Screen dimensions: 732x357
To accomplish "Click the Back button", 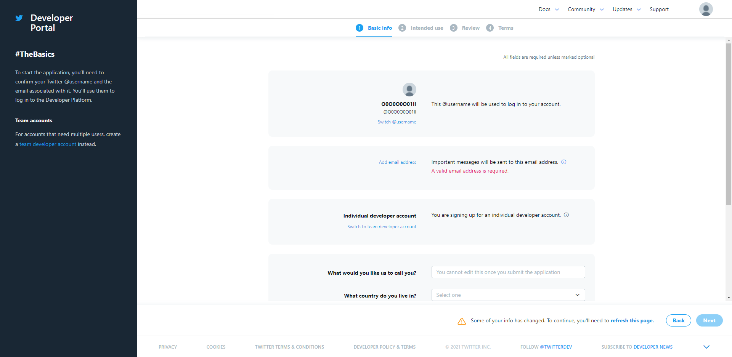I will click(x=678, y=320).
